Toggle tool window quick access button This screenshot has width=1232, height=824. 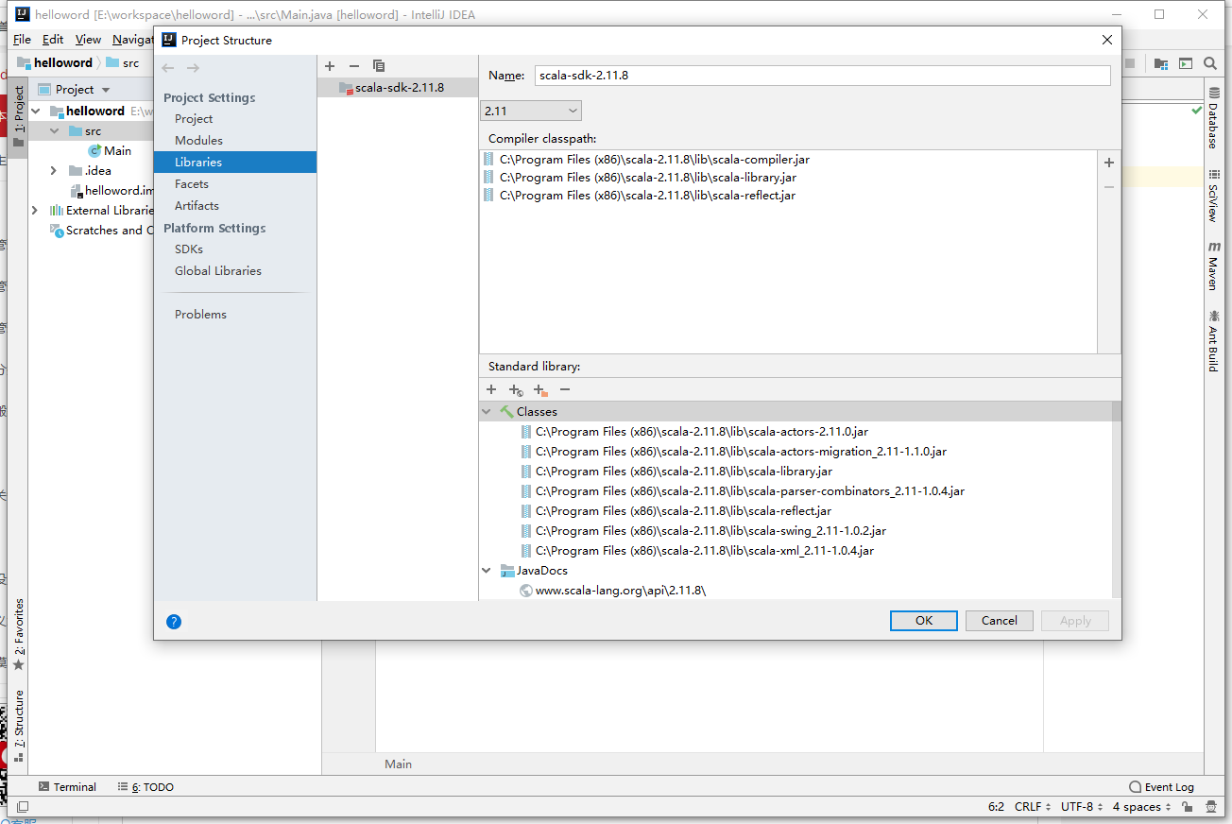click(23, 807)
